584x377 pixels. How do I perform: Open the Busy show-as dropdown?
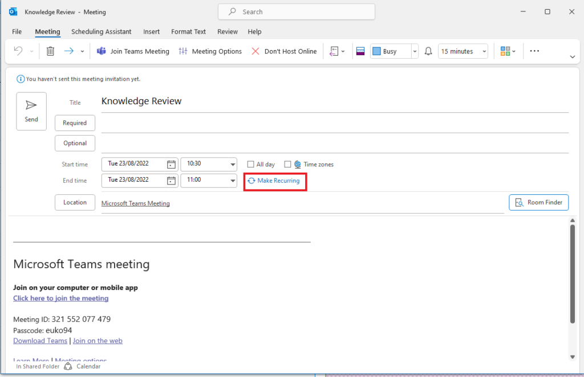[x=415, y=51]
